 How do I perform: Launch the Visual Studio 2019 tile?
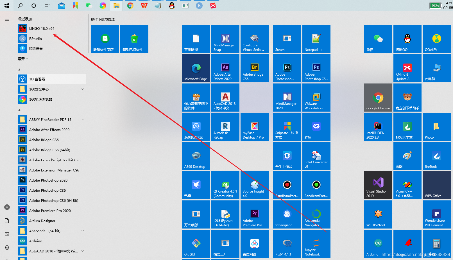pyautogui.click(x=378, y=185)
